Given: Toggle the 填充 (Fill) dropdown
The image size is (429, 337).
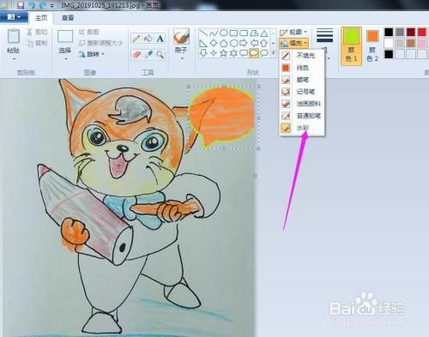Looking at the screenshot, I should pyautogui.click(x=293, y=43).
